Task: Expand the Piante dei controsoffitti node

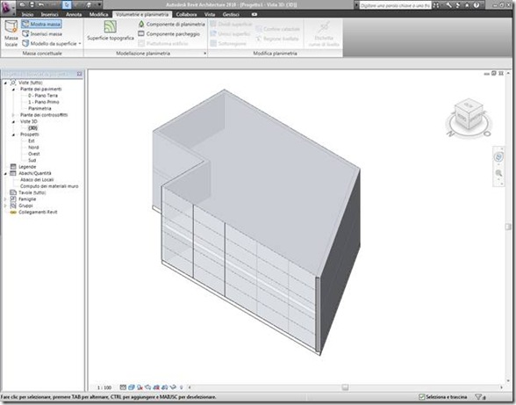Action: tap(13, 115)
